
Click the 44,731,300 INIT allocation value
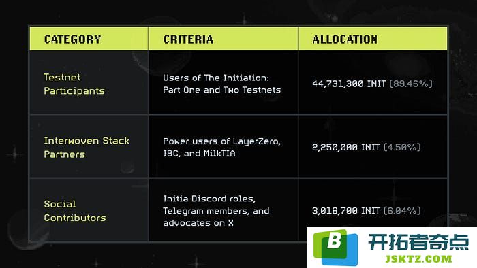[x=349, y=84]
